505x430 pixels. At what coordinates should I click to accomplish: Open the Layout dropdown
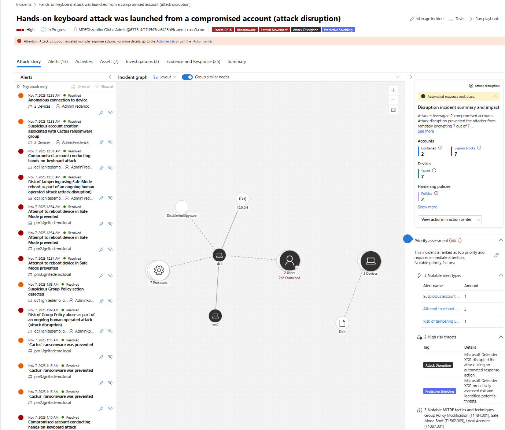(165, 77)
